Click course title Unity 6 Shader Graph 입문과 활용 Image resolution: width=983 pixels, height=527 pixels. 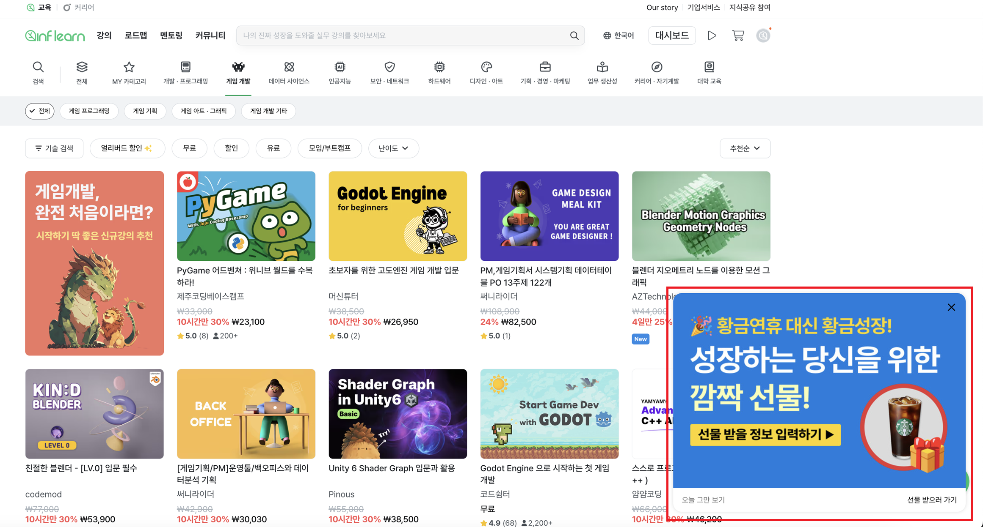pos(392,468)
